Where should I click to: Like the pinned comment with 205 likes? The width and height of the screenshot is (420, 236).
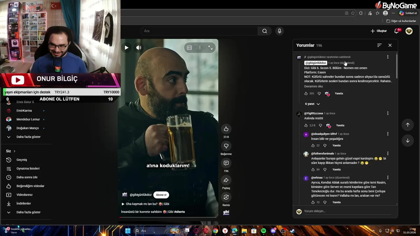click(x=306, y=93)
